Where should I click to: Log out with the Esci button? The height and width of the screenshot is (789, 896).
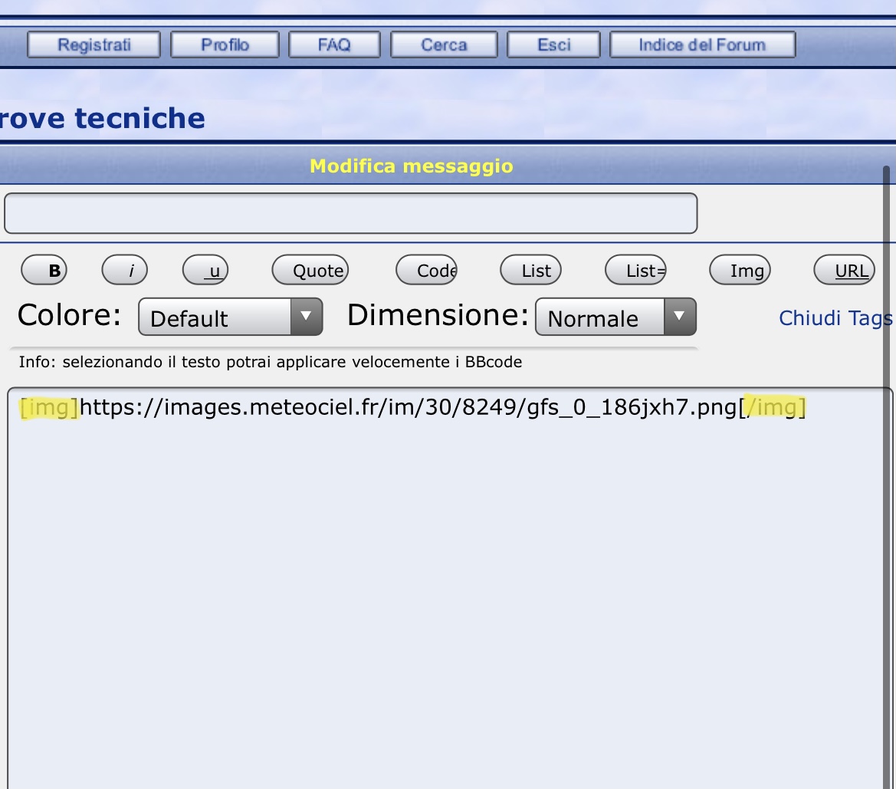pos(553,44)
